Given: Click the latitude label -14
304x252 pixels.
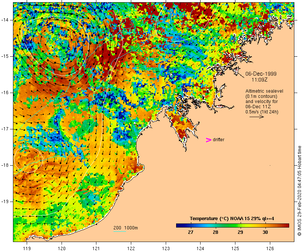Looking at the screenshot, I should coord(4,20).
